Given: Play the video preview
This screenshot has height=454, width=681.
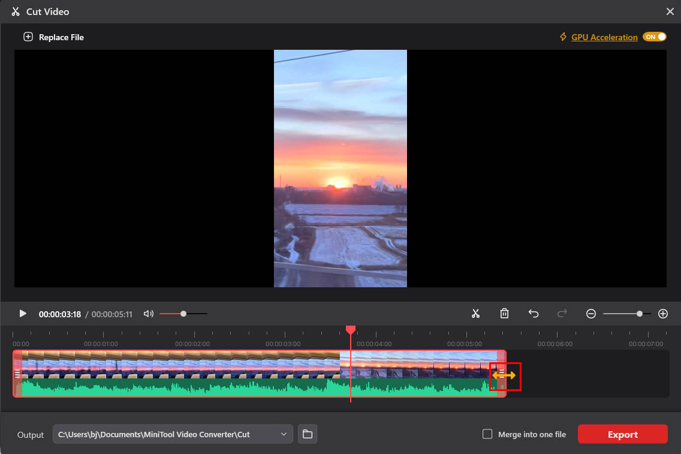Looking at the screenshot, I should [x=23, y=314].
